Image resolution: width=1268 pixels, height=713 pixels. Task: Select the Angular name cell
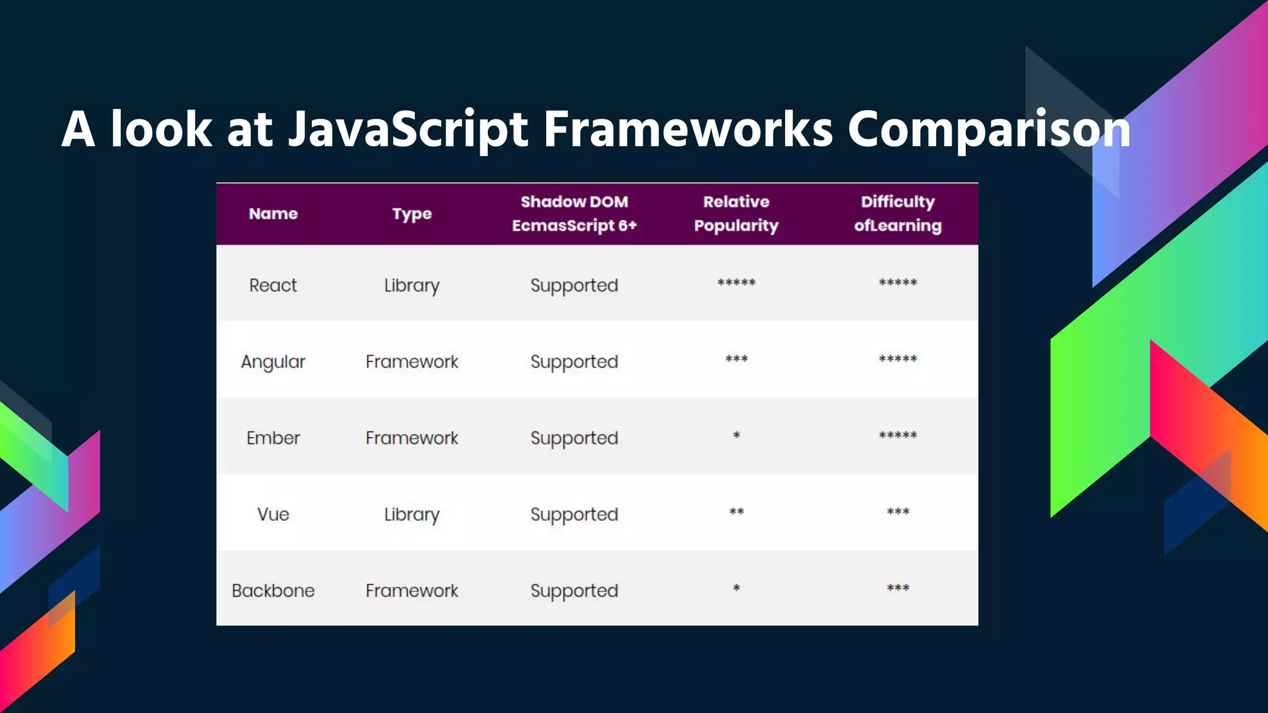tap(273, 361)
